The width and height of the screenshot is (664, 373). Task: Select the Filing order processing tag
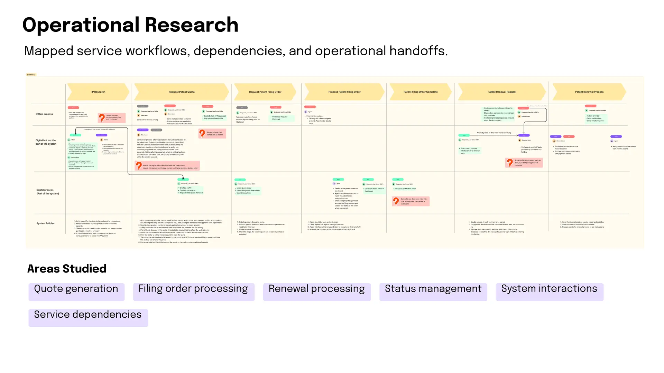[x=194, y=292]
